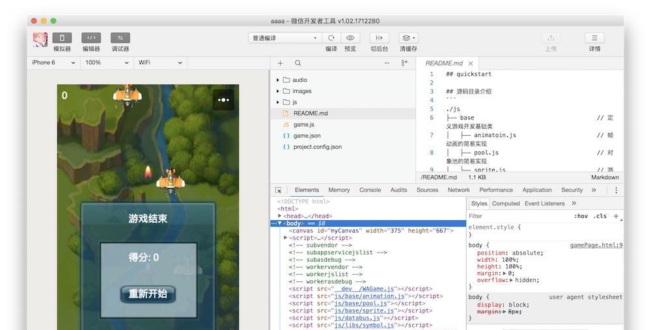
Task: Switch to the Sources tab
Action: 427,190
